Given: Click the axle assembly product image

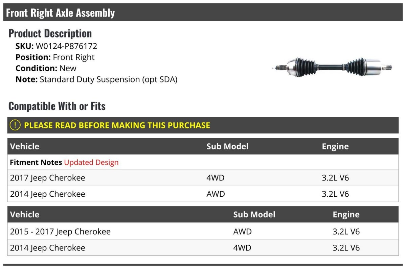Looking at the screenshot, I should 332,67.
